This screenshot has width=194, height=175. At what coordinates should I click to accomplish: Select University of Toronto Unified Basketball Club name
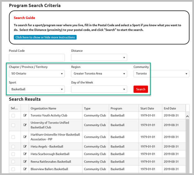pyautogui.click(x=50, y=125)
